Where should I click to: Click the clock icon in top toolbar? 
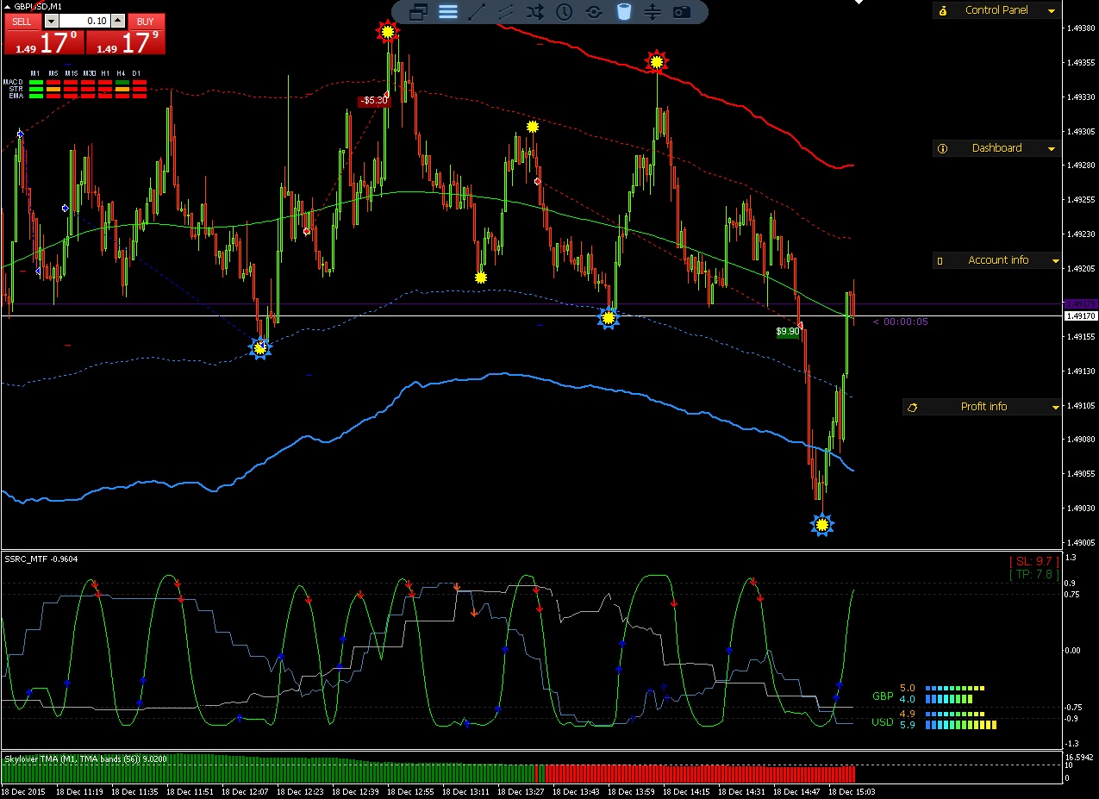(x=565, y=12)
